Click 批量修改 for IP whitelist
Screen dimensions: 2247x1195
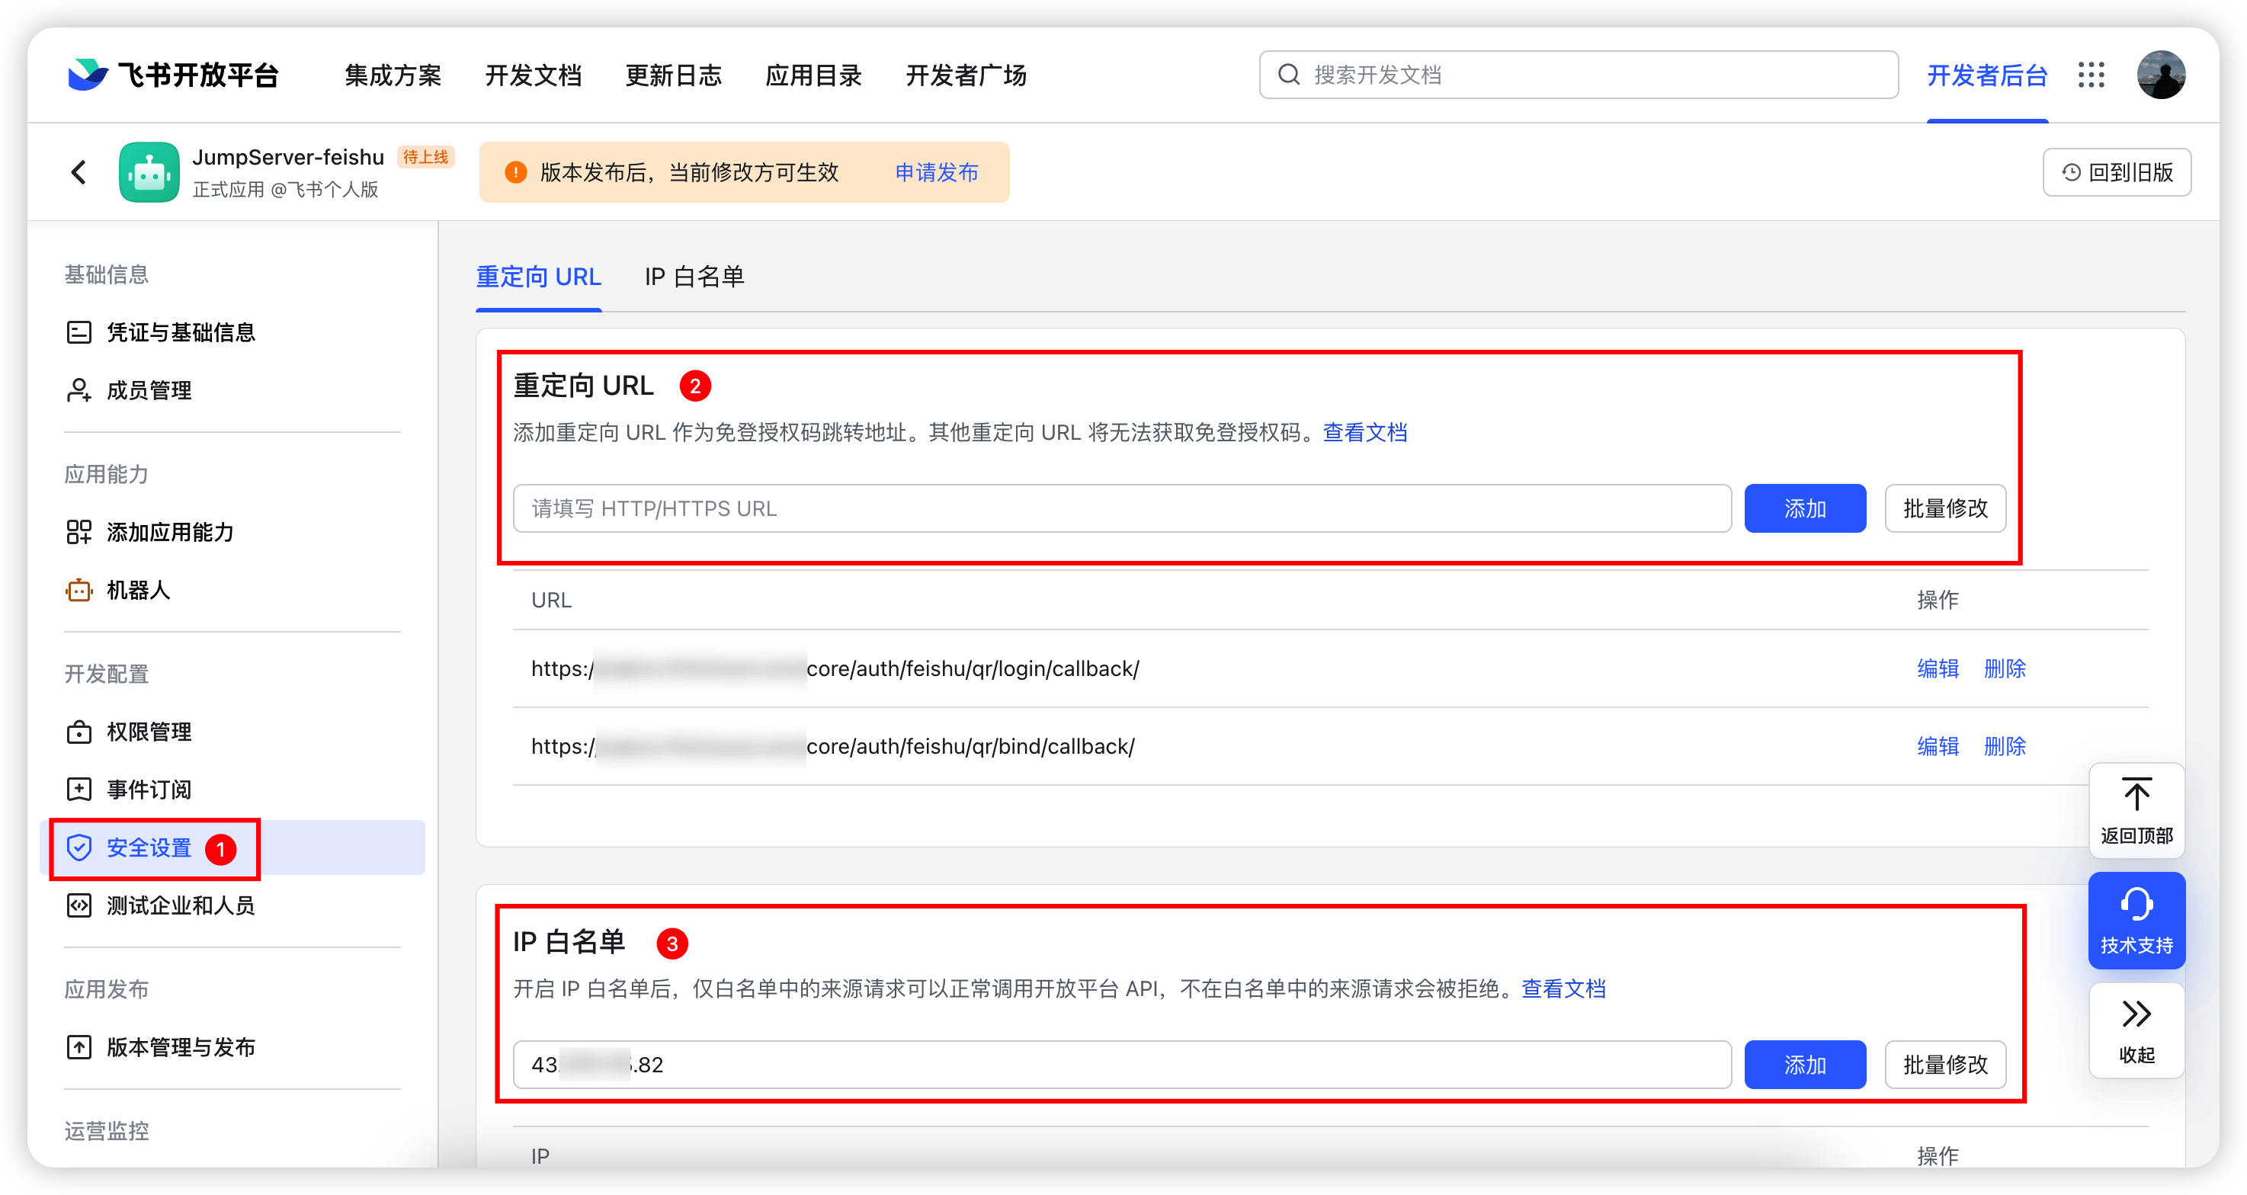point(1945,1064)
